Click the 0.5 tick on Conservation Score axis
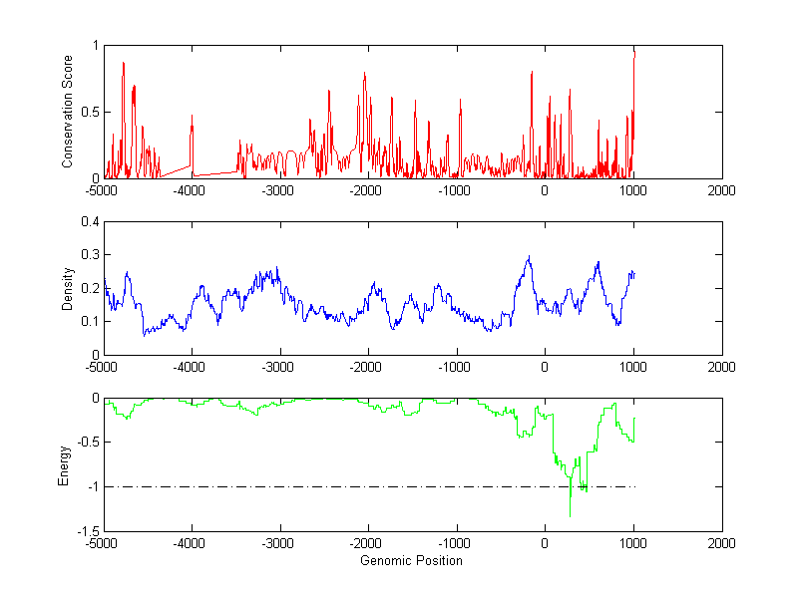 88,112
